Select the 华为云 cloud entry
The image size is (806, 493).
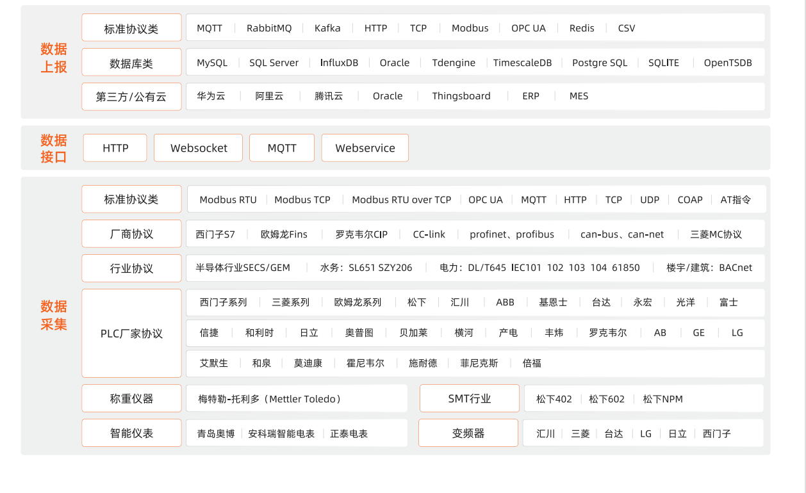coord(211,96)
